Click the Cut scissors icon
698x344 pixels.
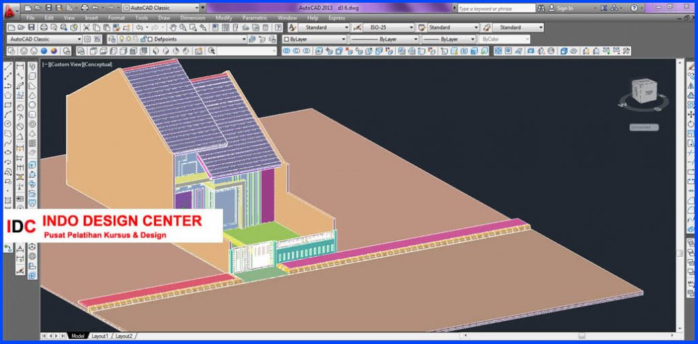87,28
